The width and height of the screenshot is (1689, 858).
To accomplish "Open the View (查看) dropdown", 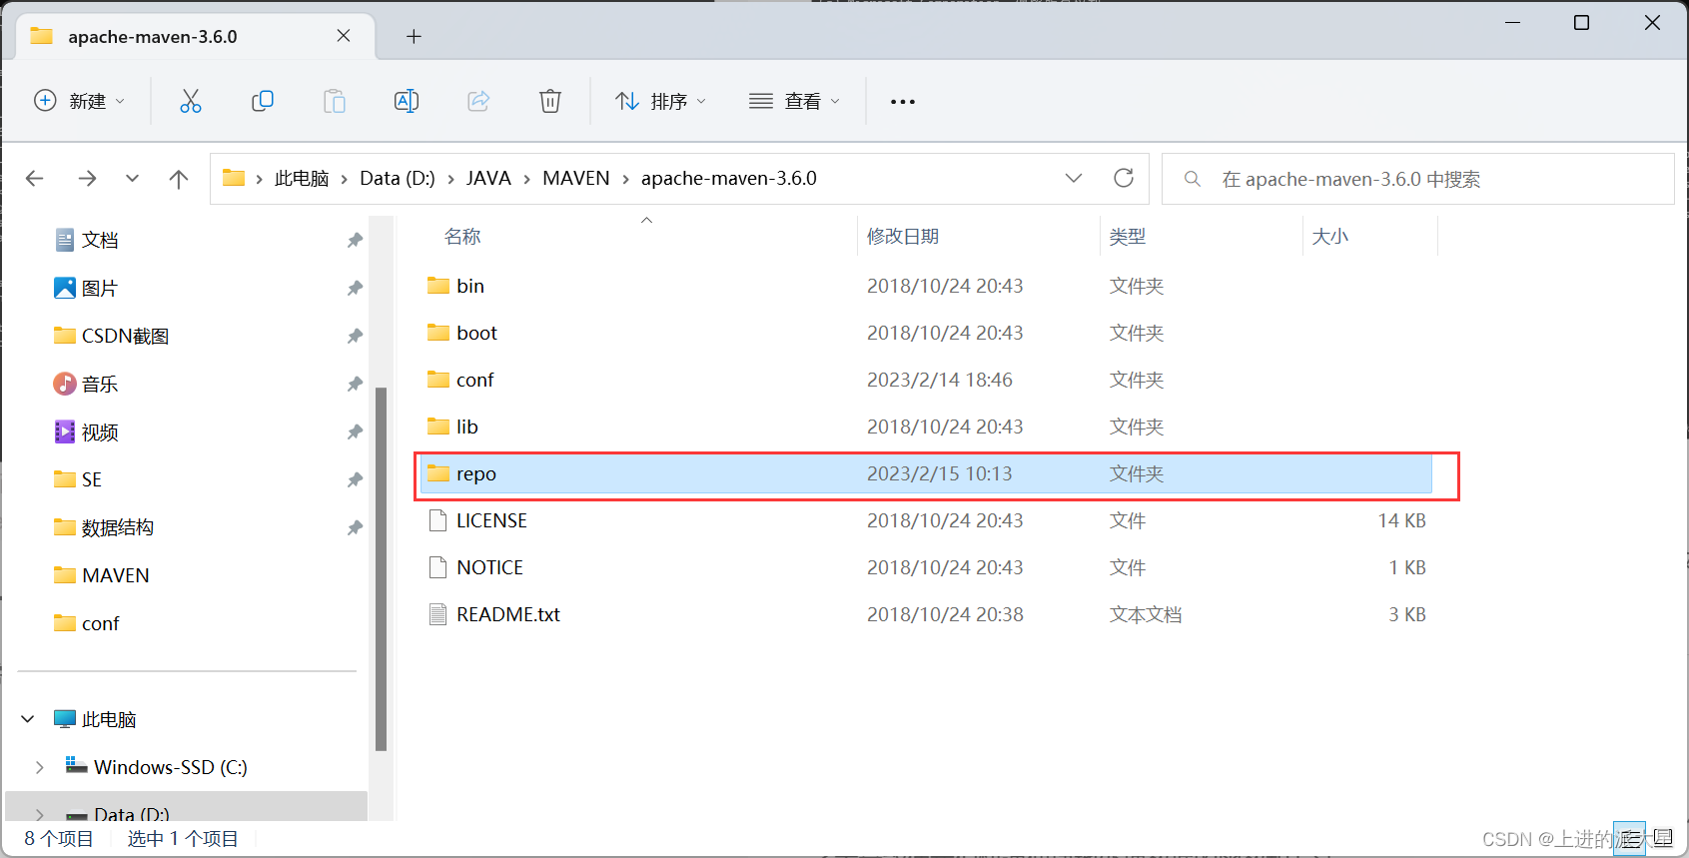I will [x=795, y=101].
